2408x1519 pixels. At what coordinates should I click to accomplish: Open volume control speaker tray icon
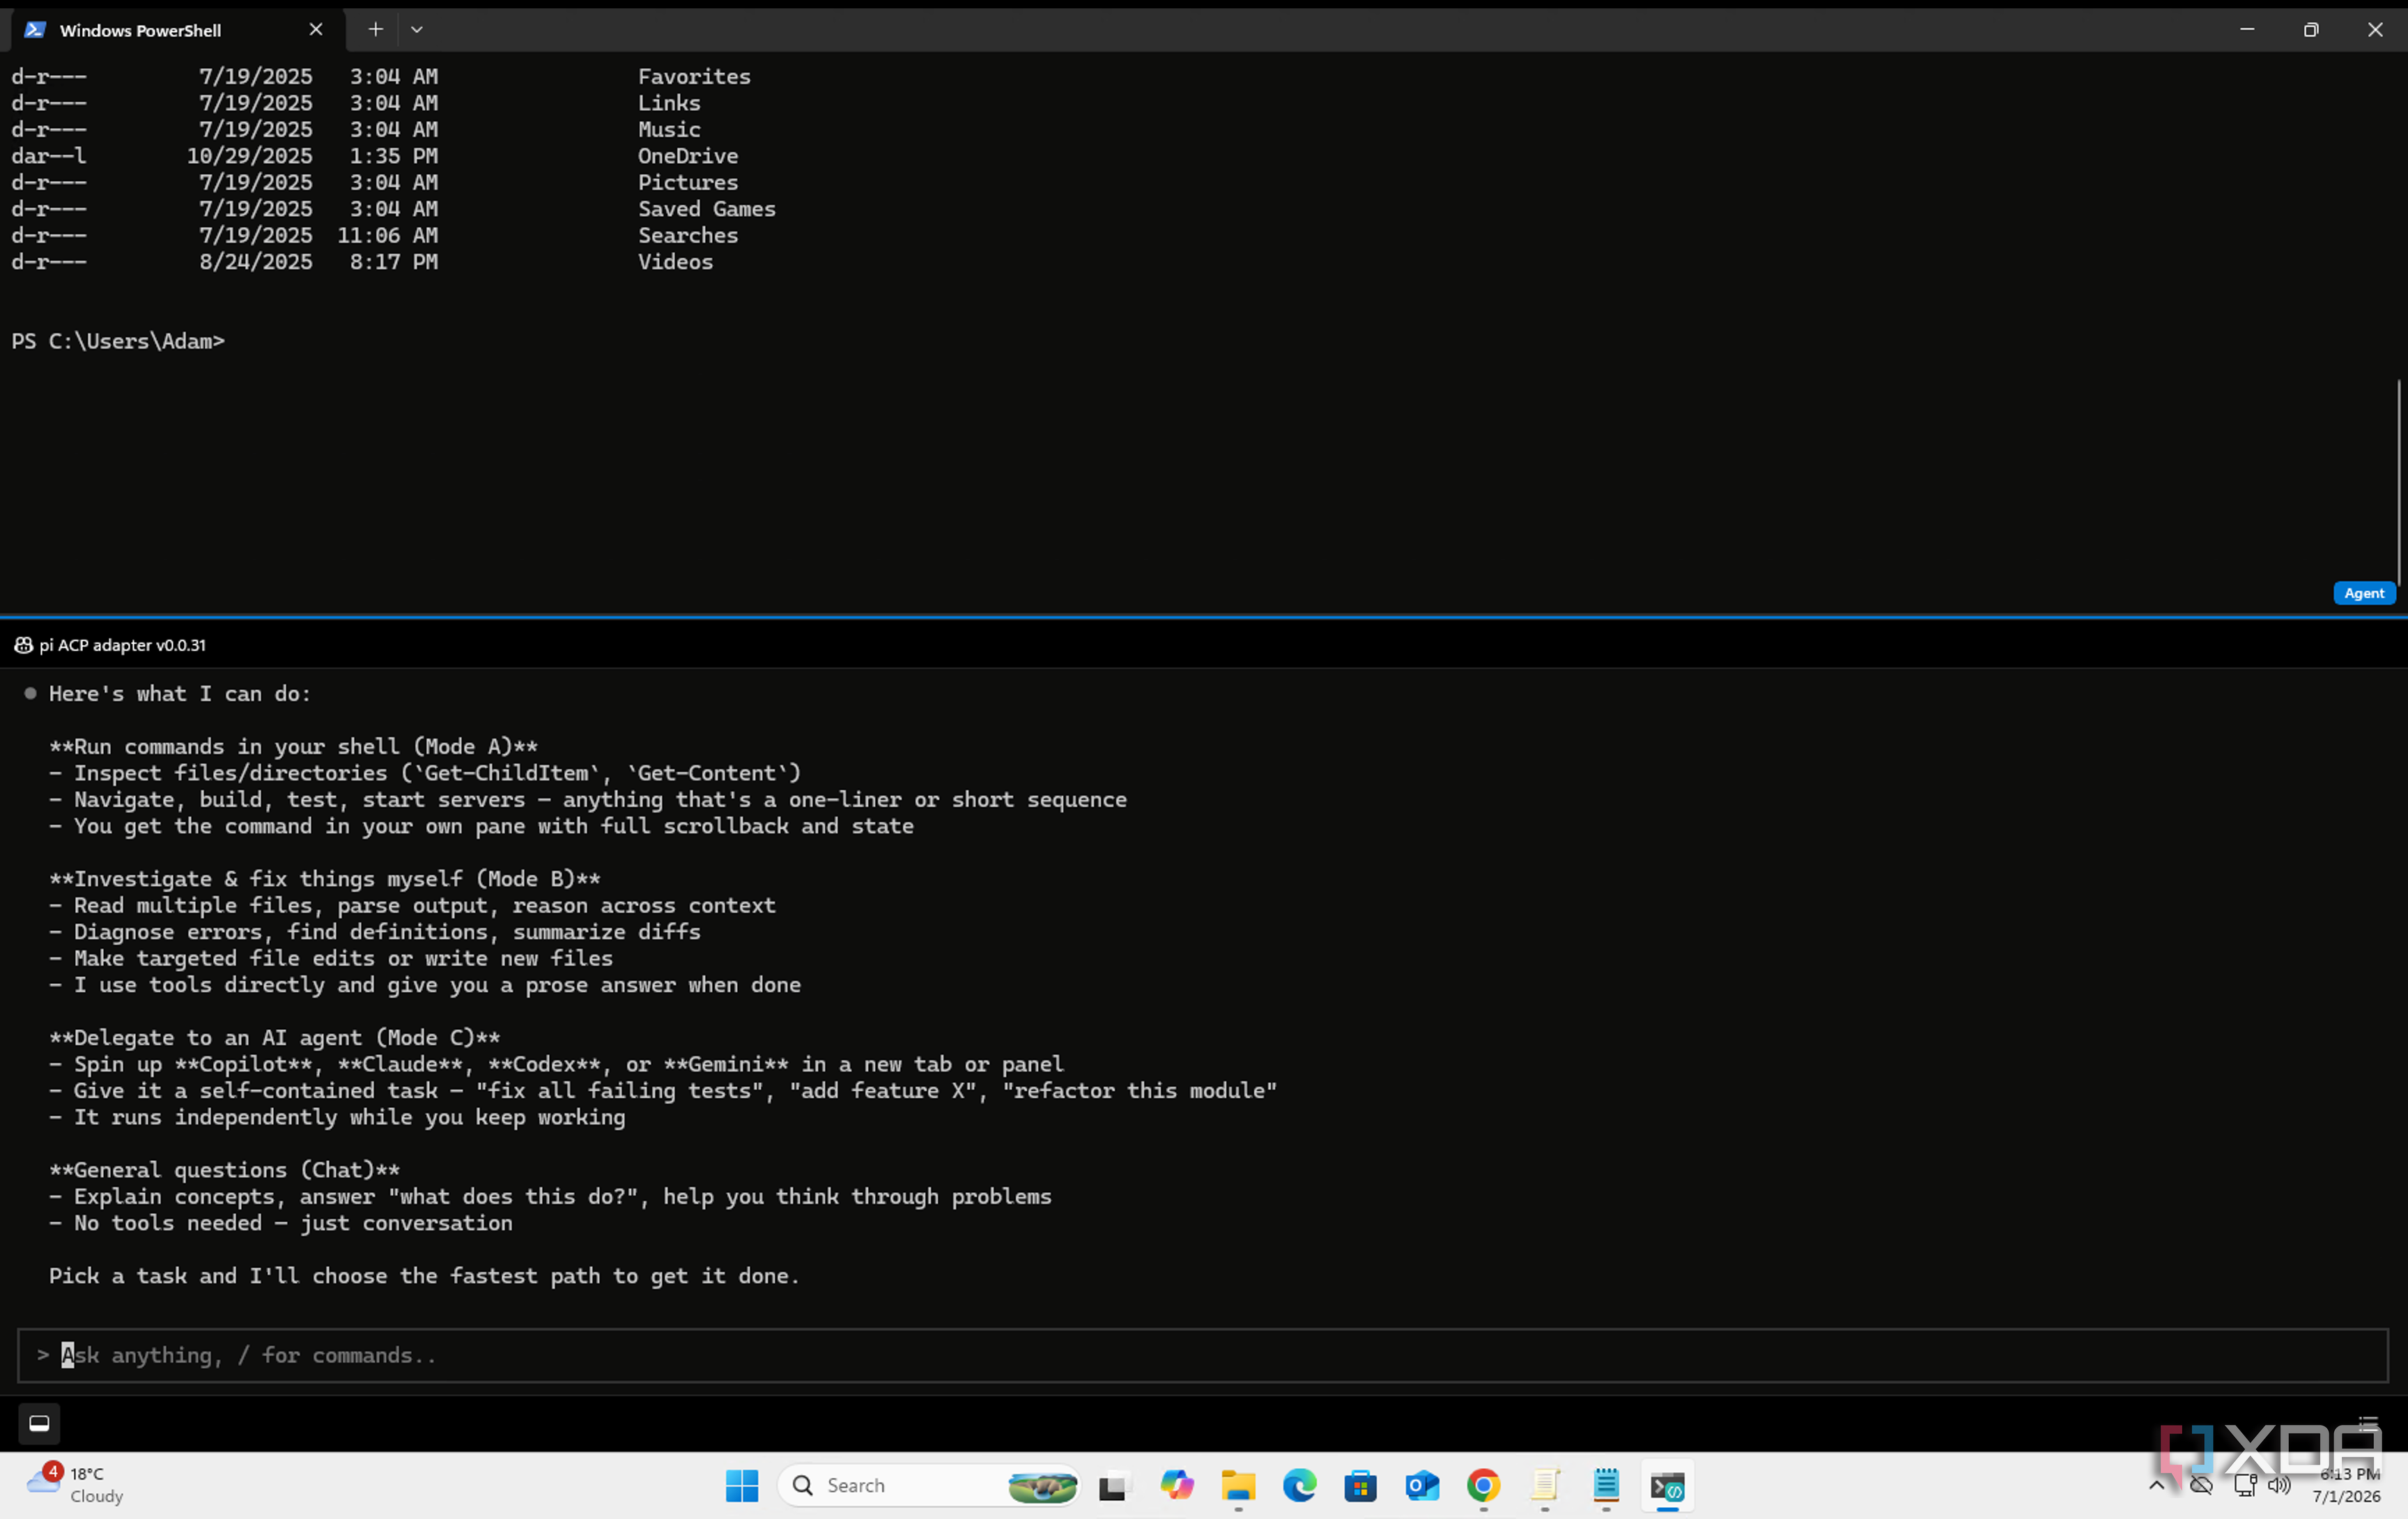2279,1486
